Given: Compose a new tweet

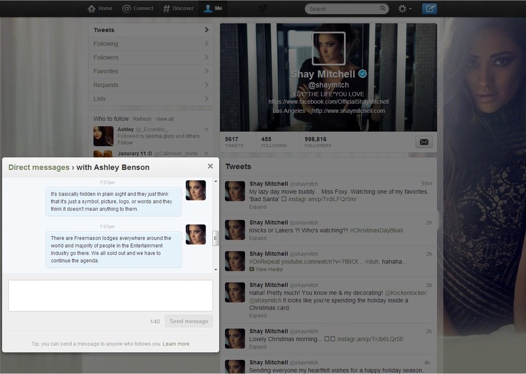Looking at the screenshot, I should point(429,8).
